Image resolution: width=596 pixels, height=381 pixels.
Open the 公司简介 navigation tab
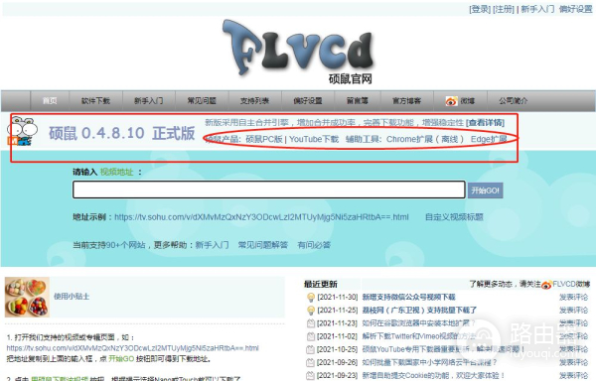coord(514,101)
